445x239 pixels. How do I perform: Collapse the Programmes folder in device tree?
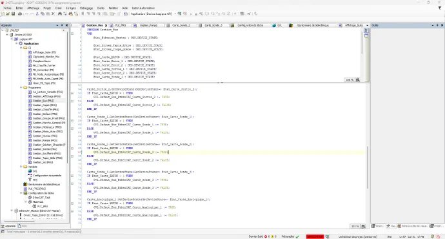(21, 88)
